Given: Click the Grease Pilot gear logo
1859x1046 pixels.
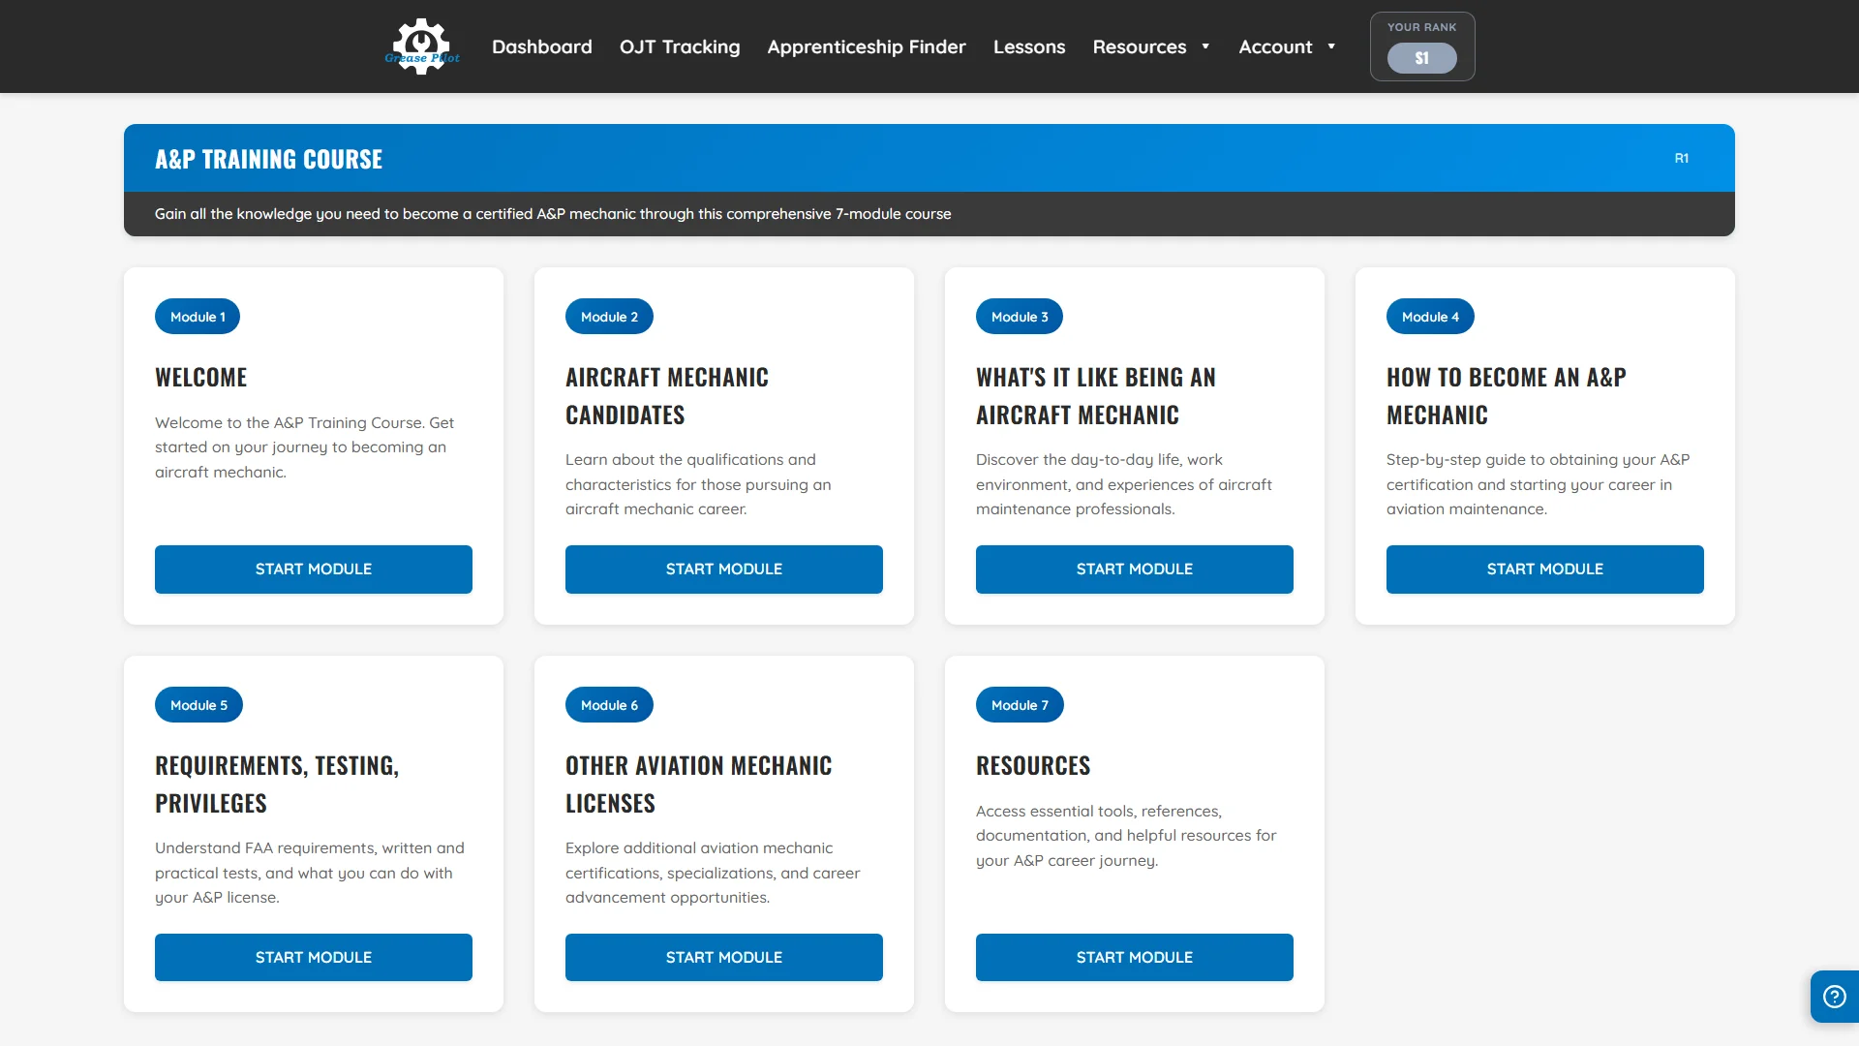Looking at the screenshot, I should pyautogui.click(x=422, y=46).
